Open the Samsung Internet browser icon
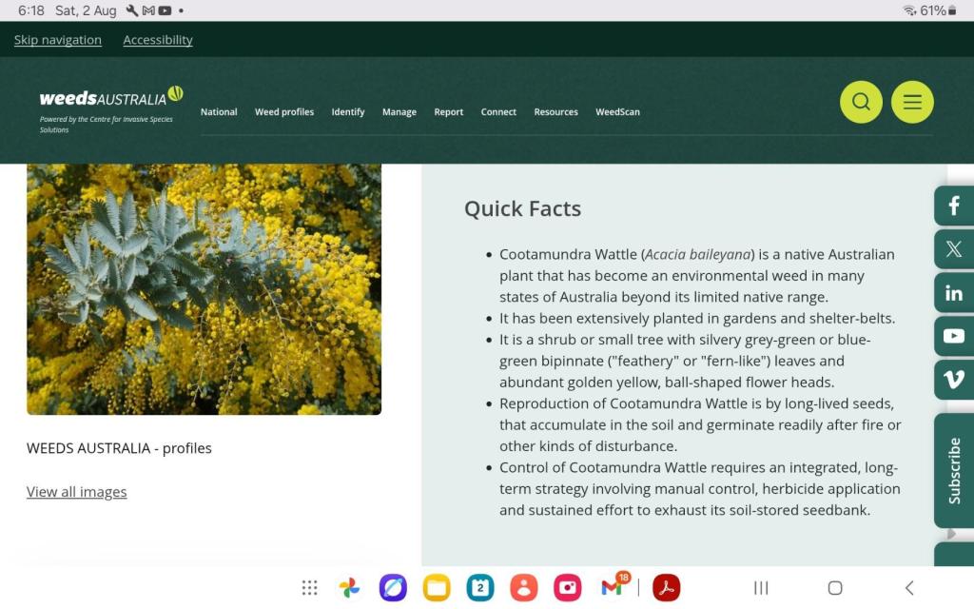Image resolution: width=974 pixels, height=609 pixels. point(393,587)
